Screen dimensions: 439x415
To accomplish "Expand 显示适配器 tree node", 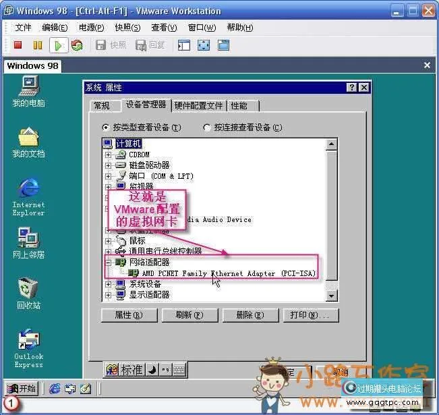I will tap(108, 295).
